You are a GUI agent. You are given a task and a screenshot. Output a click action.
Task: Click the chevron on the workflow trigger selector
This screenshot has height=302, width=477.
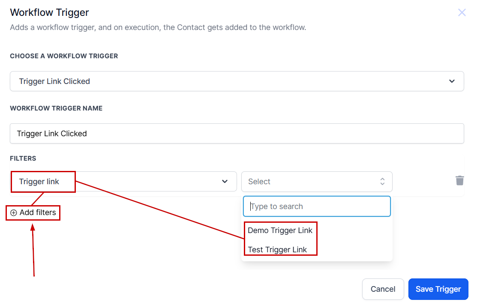click(x=452, y=81)
